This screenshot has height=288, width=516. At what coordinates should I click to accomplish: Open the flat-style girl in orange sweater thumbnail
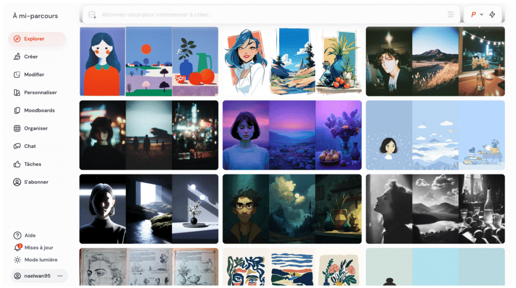[x=103, y=62]
